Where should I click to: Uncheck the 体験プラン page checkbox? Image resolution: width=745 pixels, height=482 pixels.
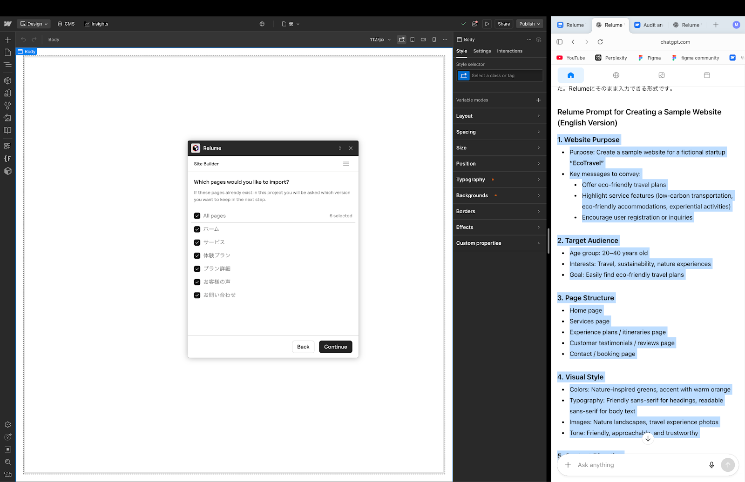pos(197,255)
